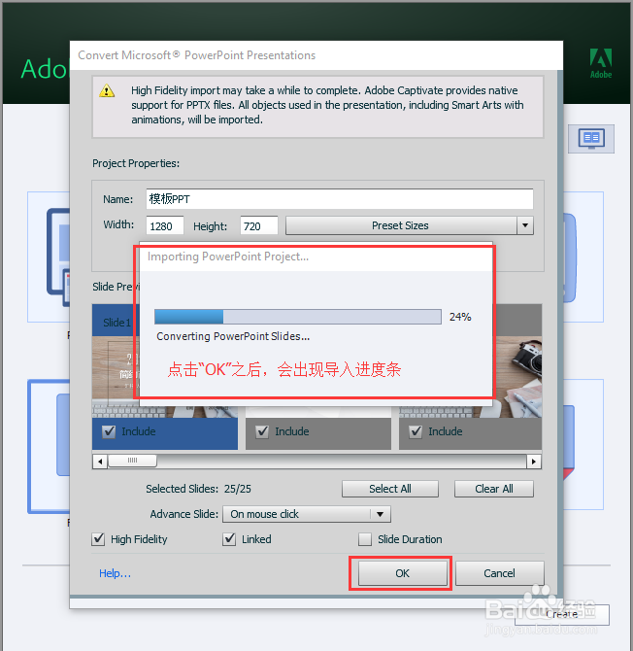Click the dialog title 'Convert Microsoft PowerPoint Presentations'
633x651 pixels.
tap(197, 55)
